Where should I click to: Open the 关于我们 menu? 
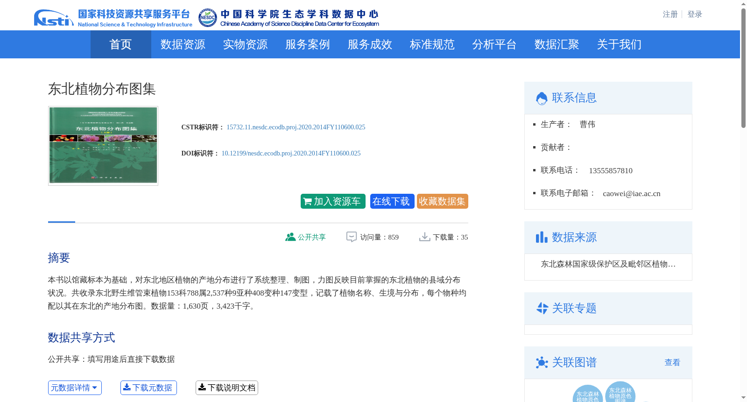[x=619, y=44]
